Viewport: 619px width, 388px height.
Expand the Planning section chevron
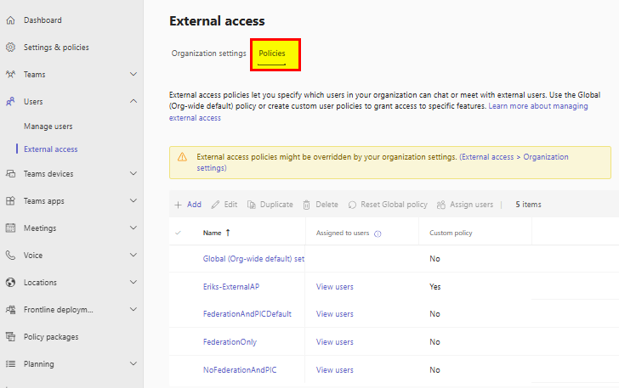click(133, 364)
